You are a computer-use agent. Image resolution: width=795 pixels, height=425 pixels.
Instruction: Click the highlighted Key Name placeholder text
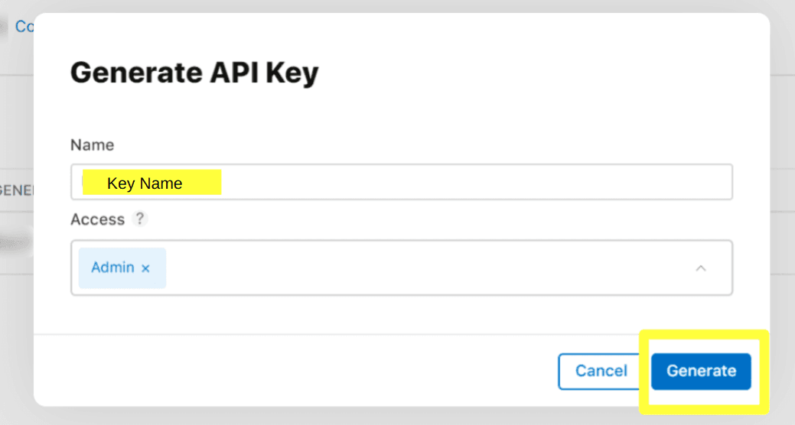point(145,183)
